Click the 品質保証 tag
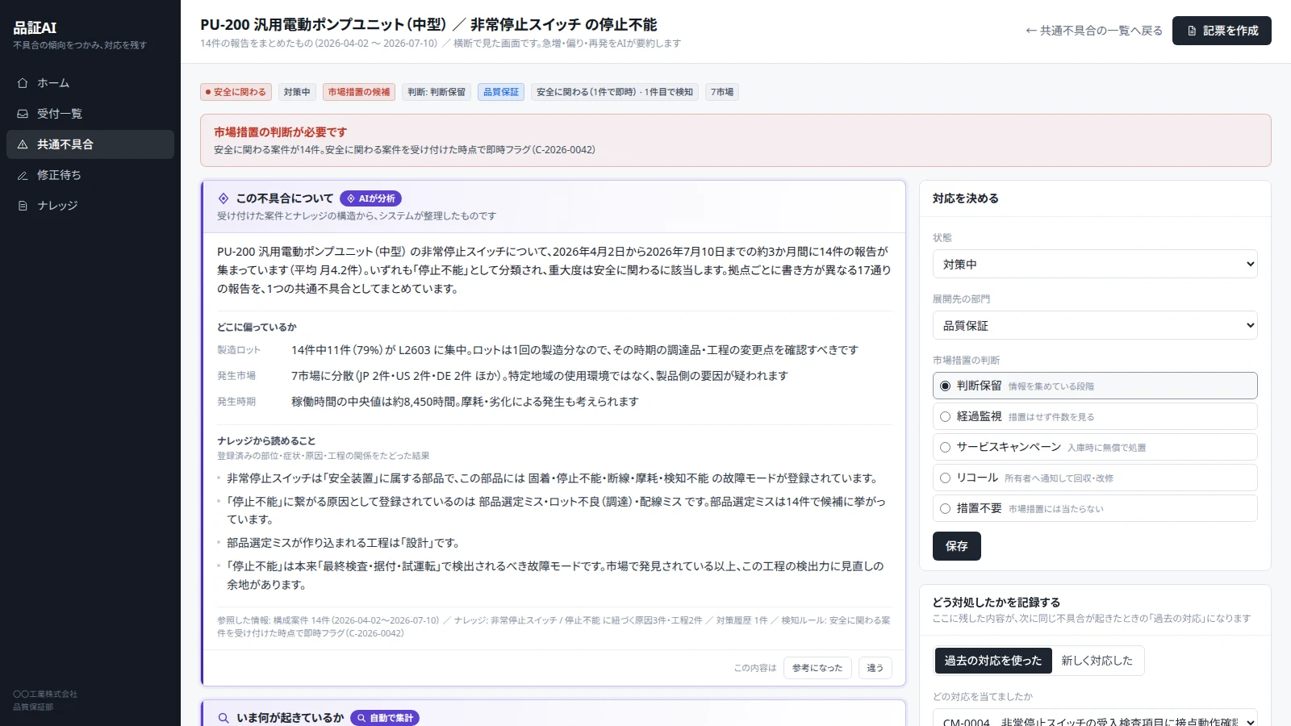Image resolution: width=1291 pixels, height=726 pixels. click(x=501, y=92)
